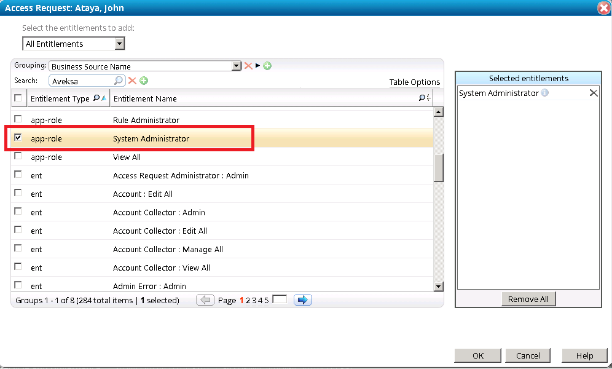The image size is (612, 369).
Task: Click the Remove All button
Action: [x=528, y=300]
